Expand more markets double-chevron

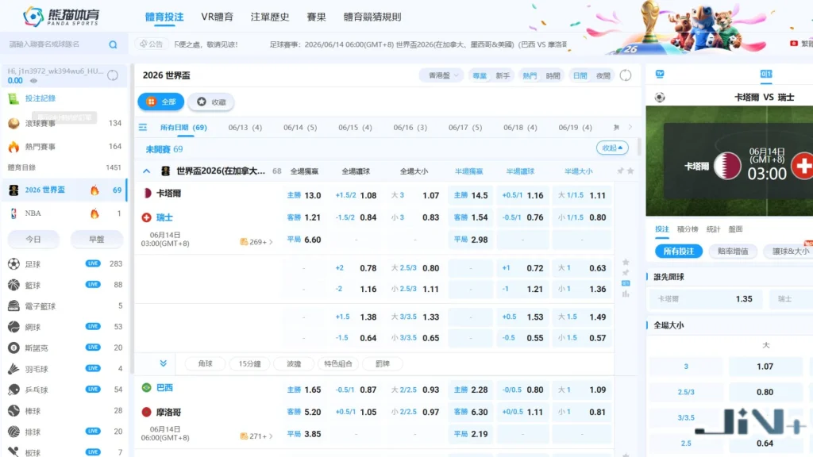[x=164, y=363]
